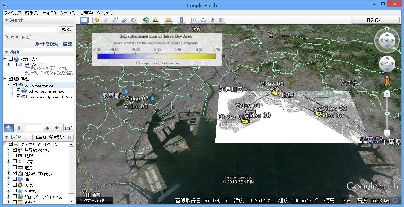Toggle the sidebar visibility button

point(84,20)
